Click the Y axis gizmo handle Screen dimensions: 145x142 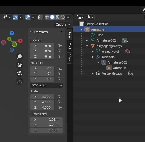(x=9, y=39)
